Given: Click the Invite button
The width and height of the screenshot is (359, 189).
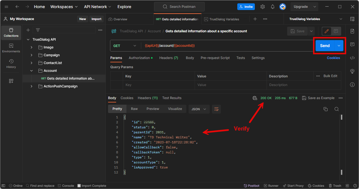Looking at the screenshot, I should pos(246,7).
